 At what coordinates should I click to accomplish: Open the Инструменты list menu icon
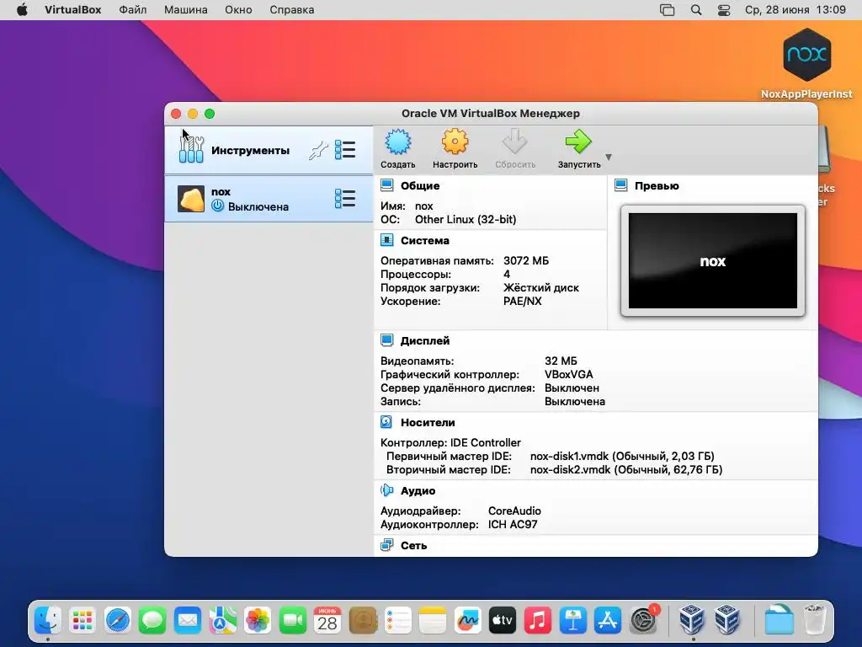coord(345,150)
